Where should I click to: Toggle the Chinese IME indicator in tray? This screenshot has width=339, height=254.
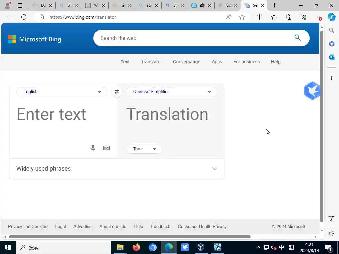(x=281, y=247)
